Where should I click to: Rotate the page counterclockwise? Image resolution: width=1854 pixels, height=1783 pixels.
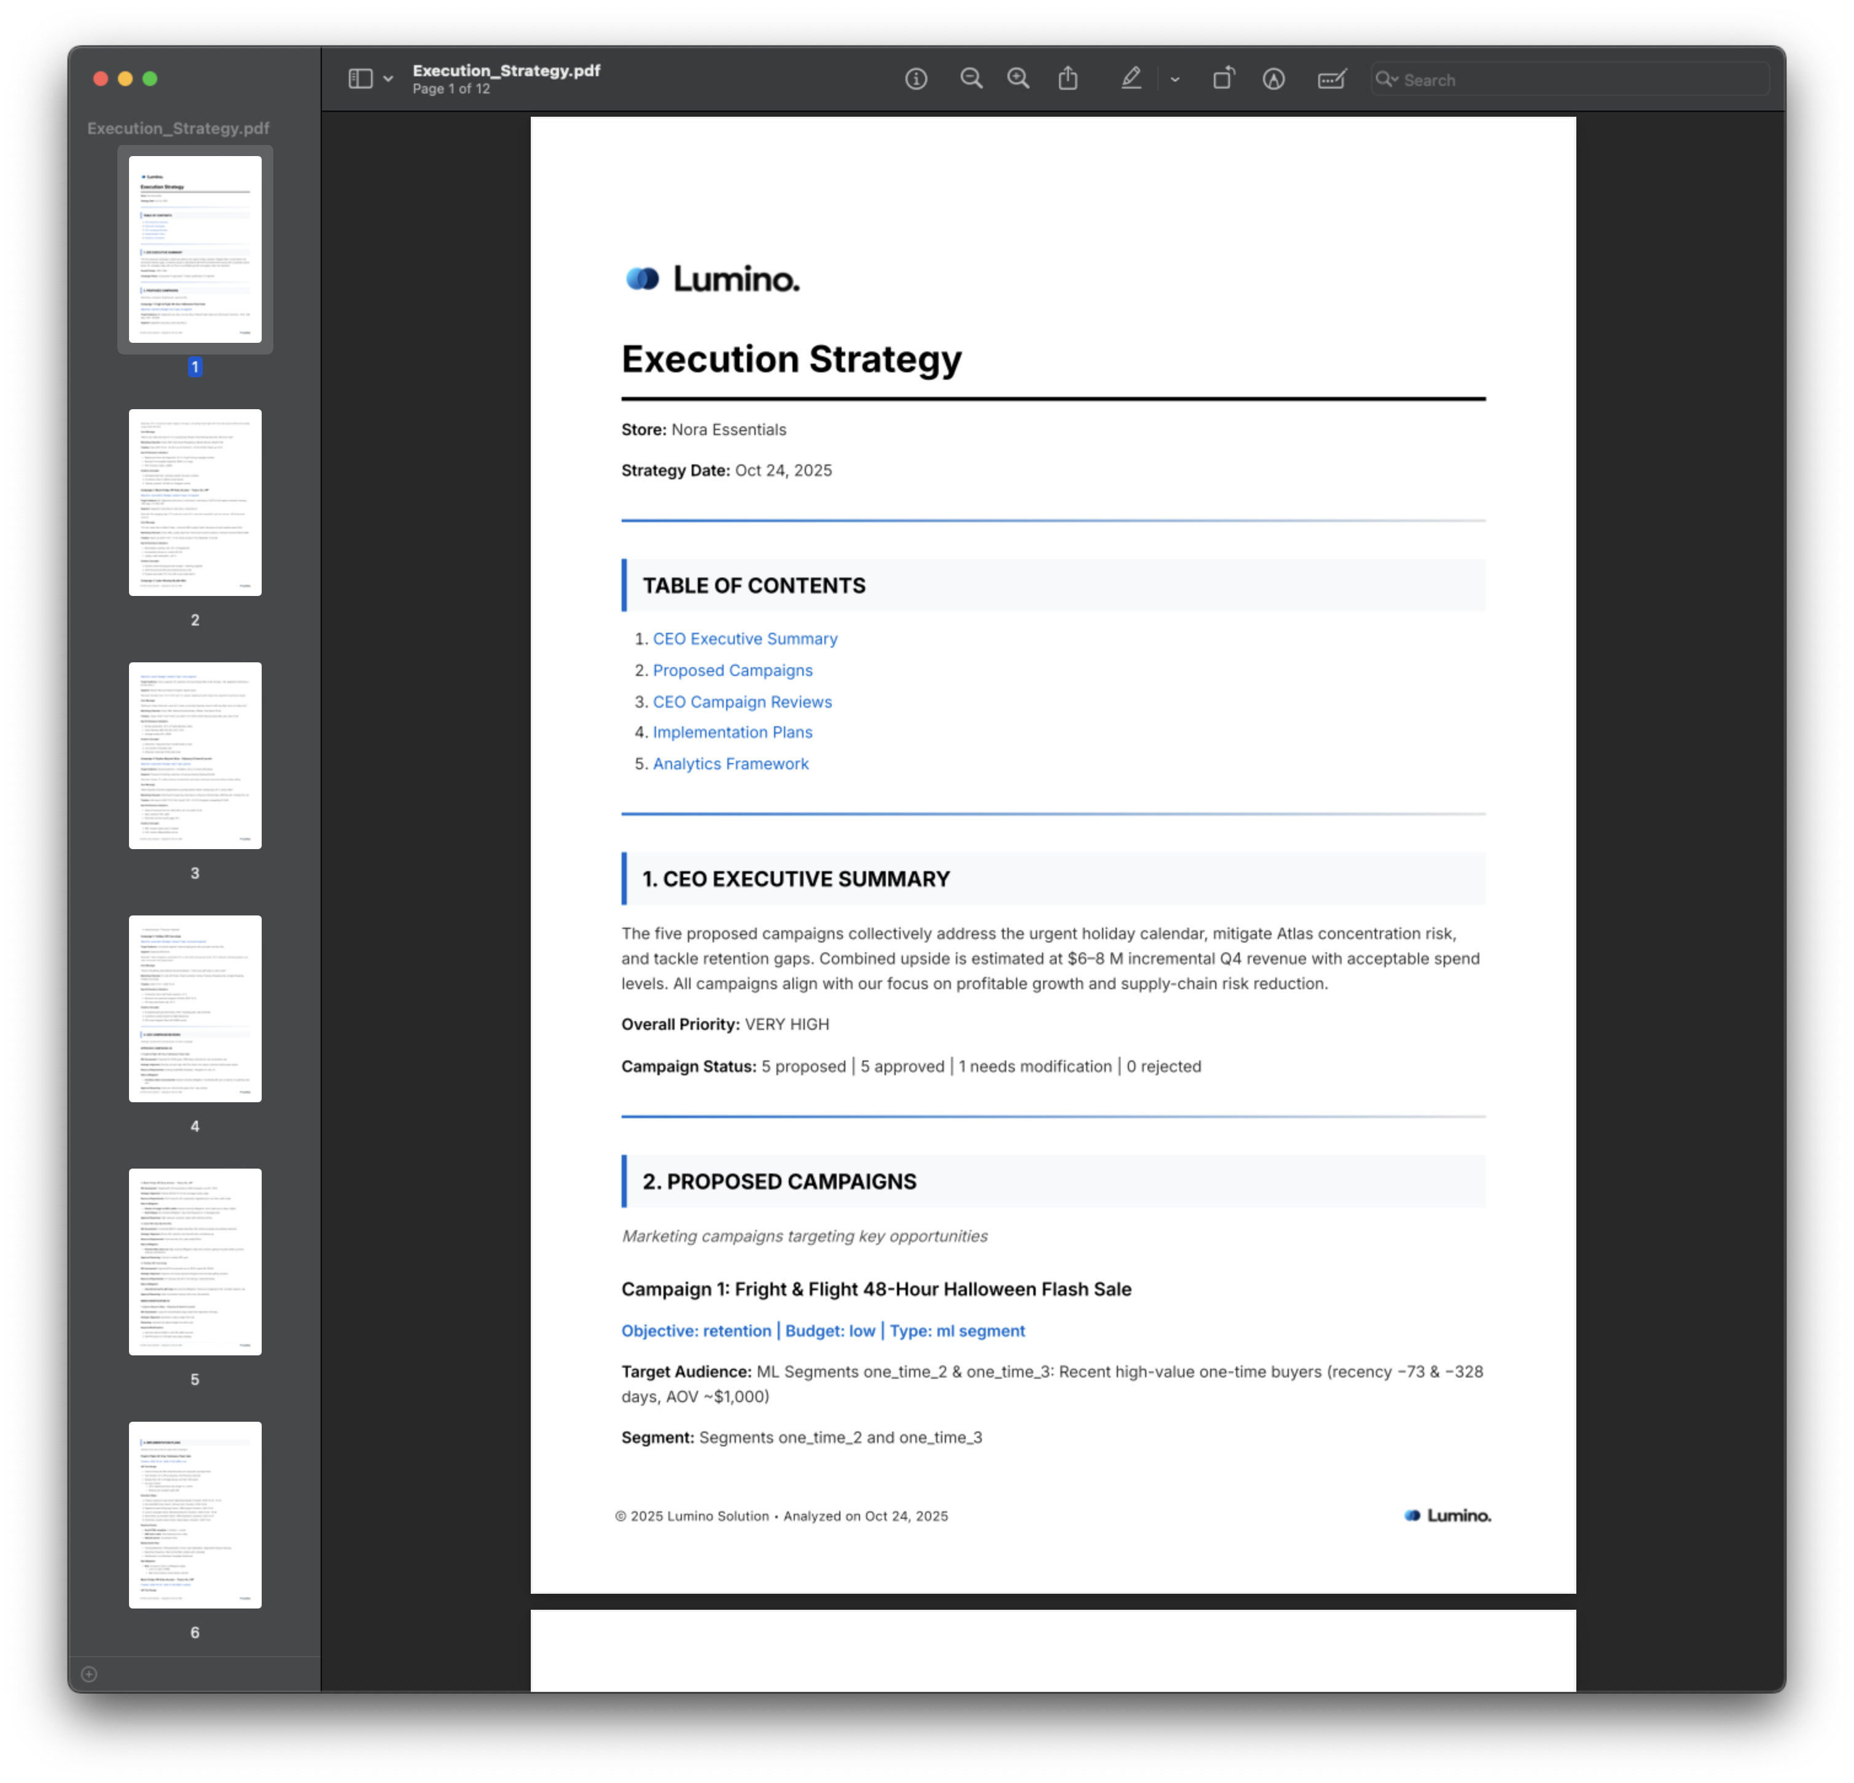(1223, 79)
